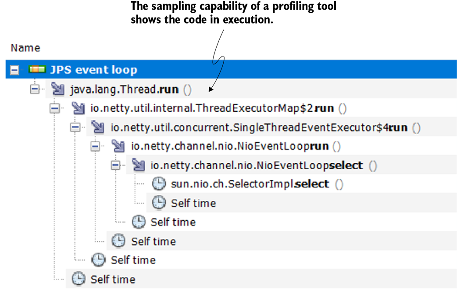Collapse the JPS event loop thread node

coord(14,70)
